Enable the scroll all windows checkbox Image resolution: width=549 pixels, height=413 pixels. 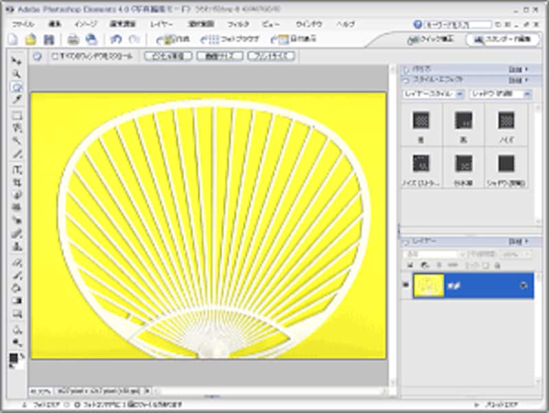(x=56, y=56)
